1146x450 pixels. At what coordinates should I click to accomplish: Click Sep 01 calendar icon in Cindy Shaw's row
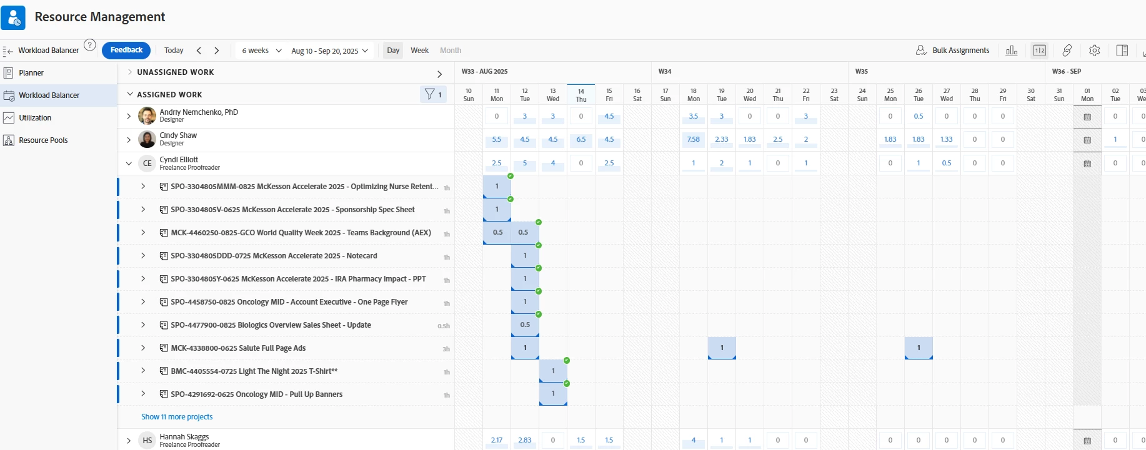coord(1087,140)
